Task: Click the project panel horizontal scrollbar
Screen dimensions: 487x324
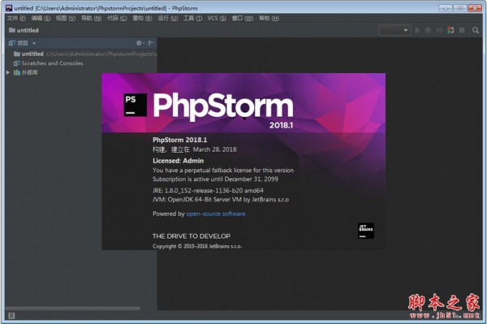Action: 73,308
